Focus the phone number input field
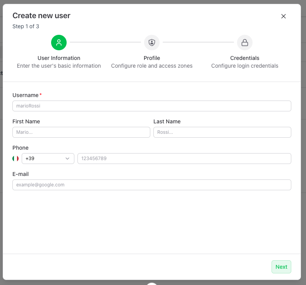The height and width of the screenshot is (285, 306). pyautogui.click(x=184, y=159)
